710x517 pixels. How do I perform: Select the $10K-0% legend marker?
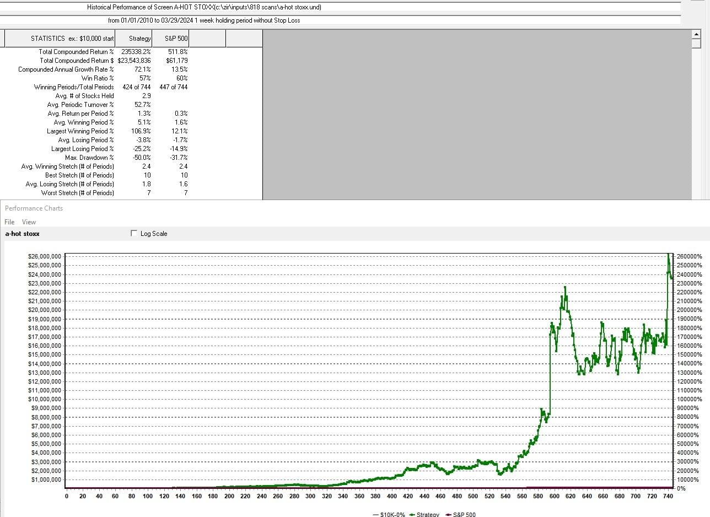[376, 514]
